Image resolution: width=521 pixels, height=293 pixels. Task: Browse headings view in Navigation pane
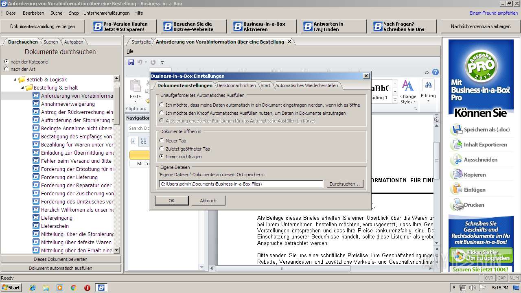pos(134,141)
